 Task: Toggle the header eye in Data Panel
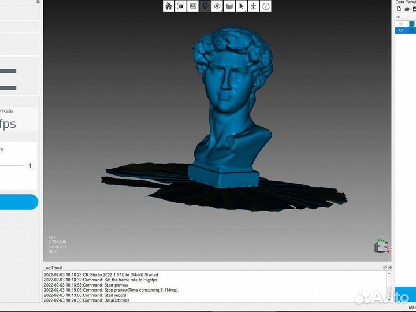pyautogui.click(x=398, y=17)
